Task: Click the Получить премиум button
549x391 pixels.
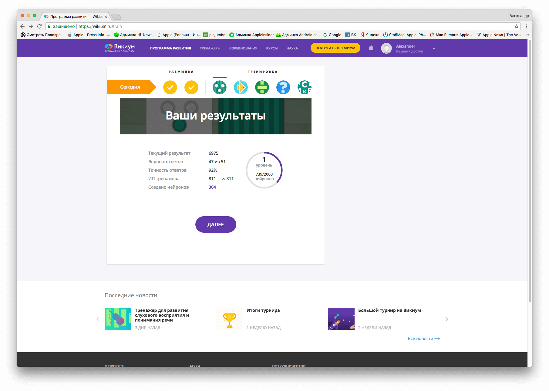Action: (335, 48)
